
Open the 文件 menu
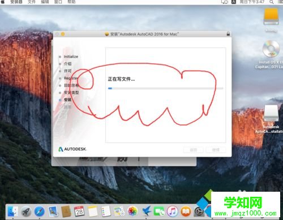pos(32,2)
